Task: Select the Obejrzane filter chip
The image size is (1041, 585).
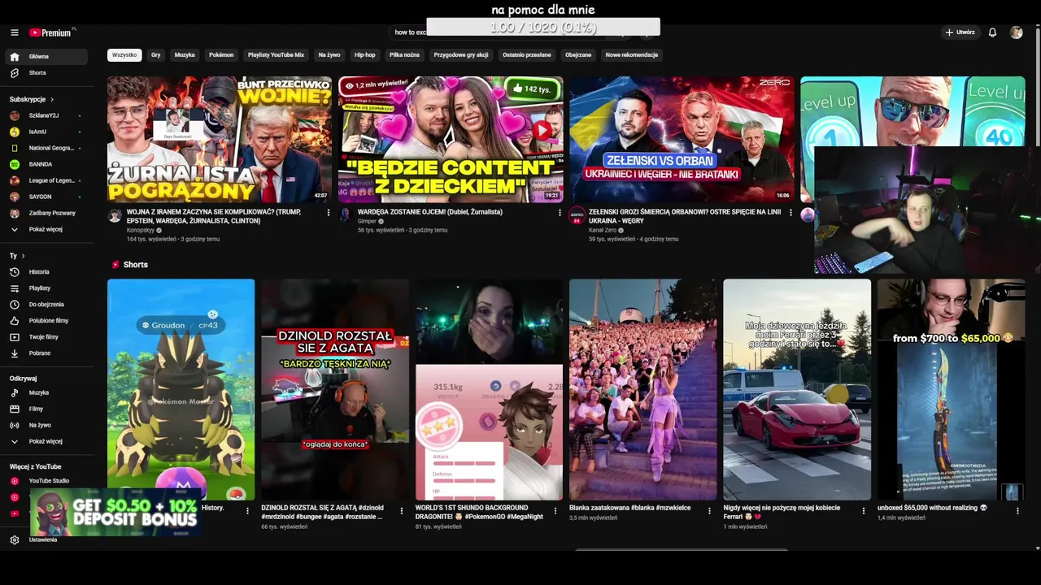Action: (x=578, y=55)
